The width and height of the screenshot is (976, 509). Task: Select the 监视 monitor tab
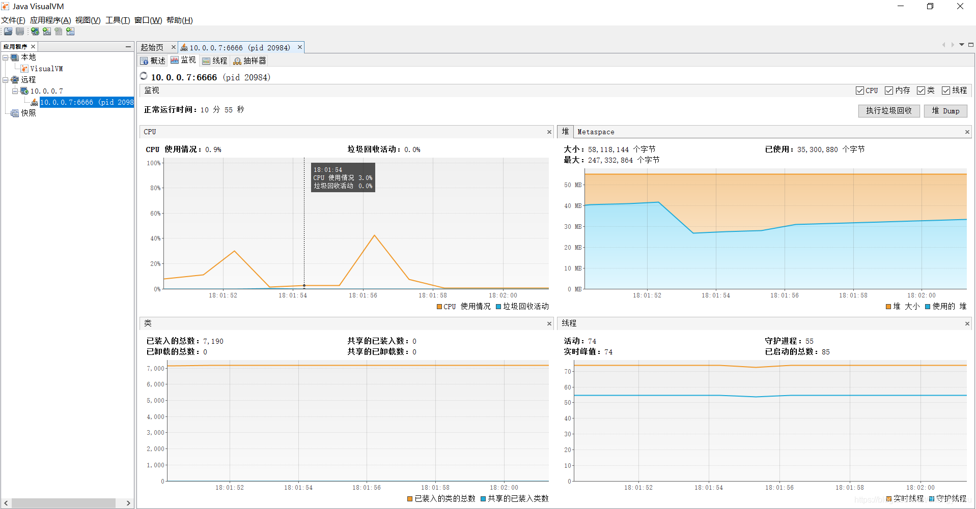coord(183,60)
